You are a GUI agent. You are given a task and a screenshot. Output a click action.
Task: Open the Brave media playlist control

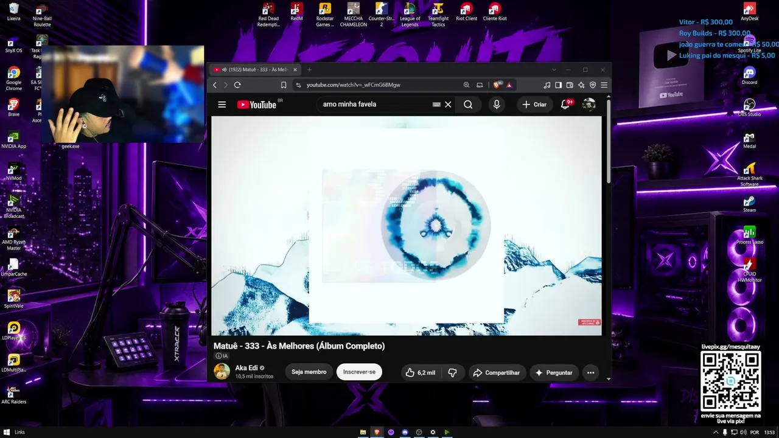(547, 85)
